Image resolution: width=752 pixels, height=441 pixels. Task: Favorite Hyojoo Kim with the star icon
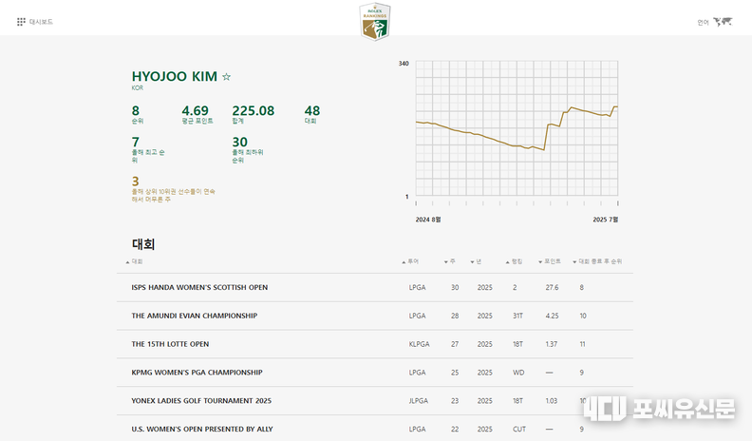point(226,77)
